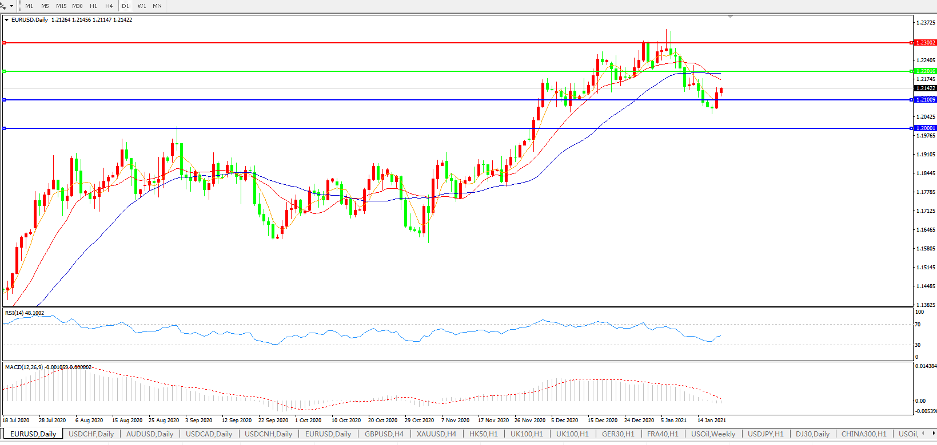Click the red line's left-end handle square
This screenshot has width=937, height=445.
5,43
